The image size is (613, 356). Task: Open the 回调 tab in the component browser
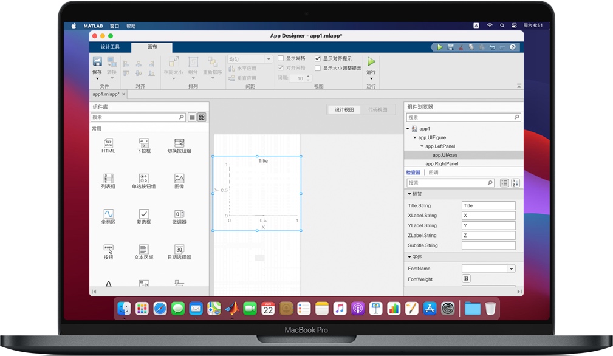[x=433, y=171]
